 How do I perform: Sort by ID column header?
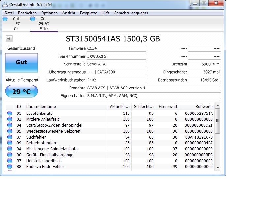pyautogui.click(x=19, y=107)
